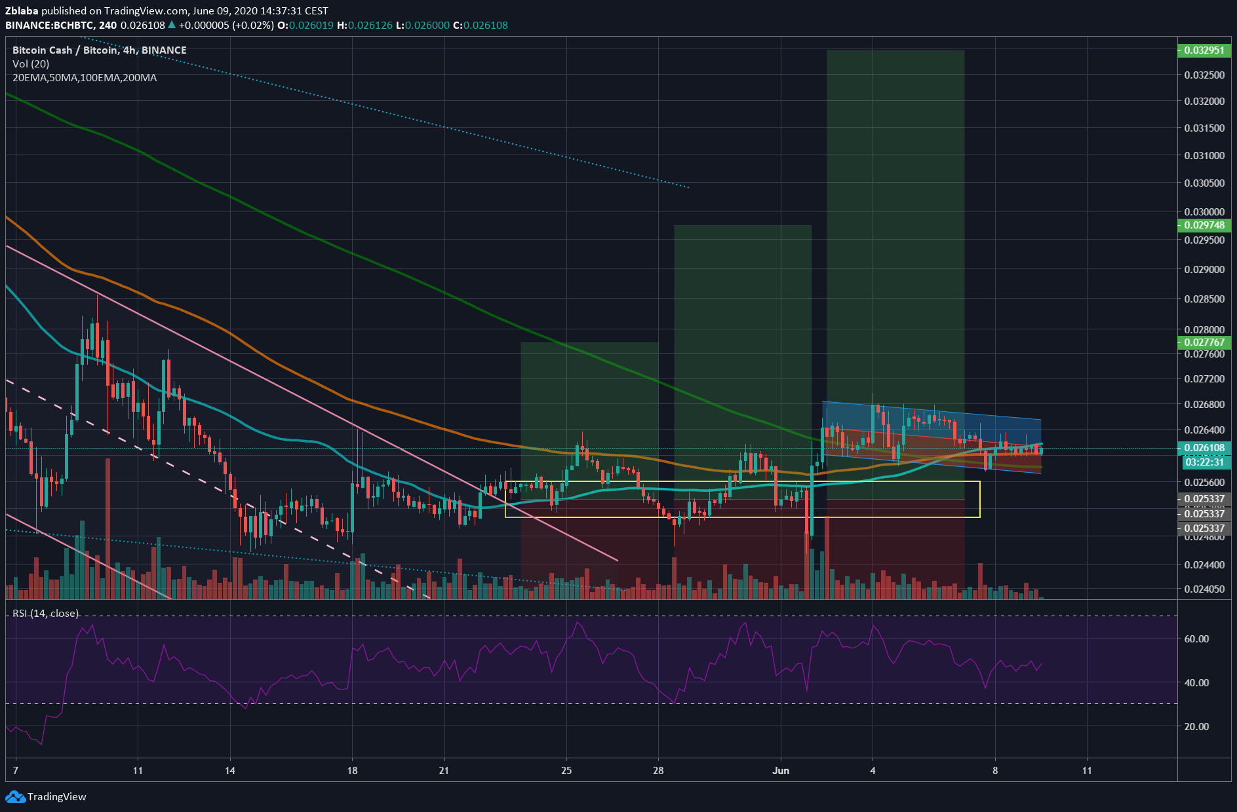Click the 25 date label on time axis
Viewport: 1237px width, 812px height.
(x=566, y=770)
